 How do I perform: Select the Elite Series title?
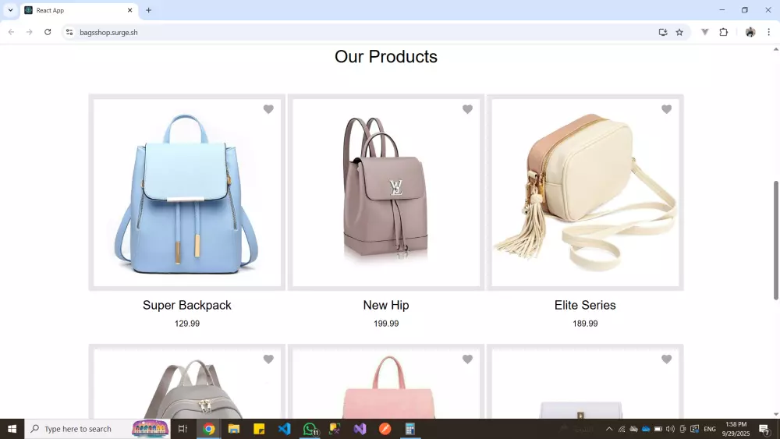[585, 305]
